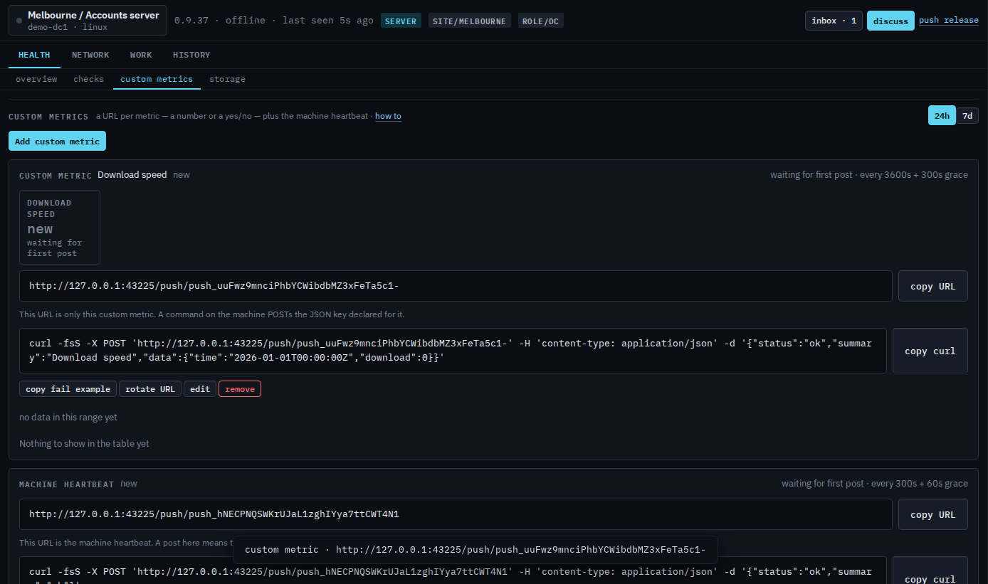This screenshot has height=584, width=988.
Task: Click the ROLE/DC tag
Action: pyautogui.click(x=540, y=21)
